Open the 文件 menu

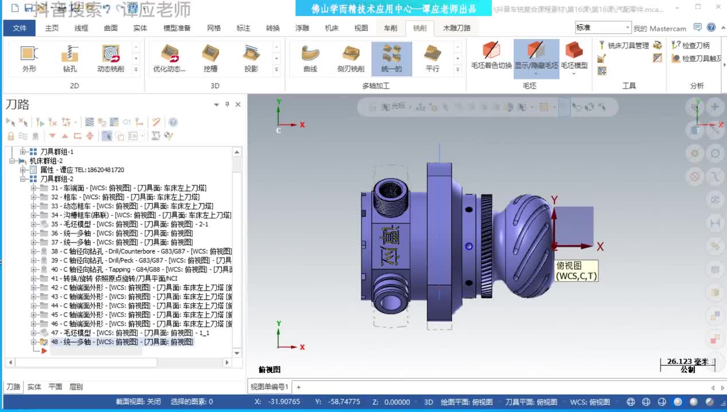tap(19, 28)
